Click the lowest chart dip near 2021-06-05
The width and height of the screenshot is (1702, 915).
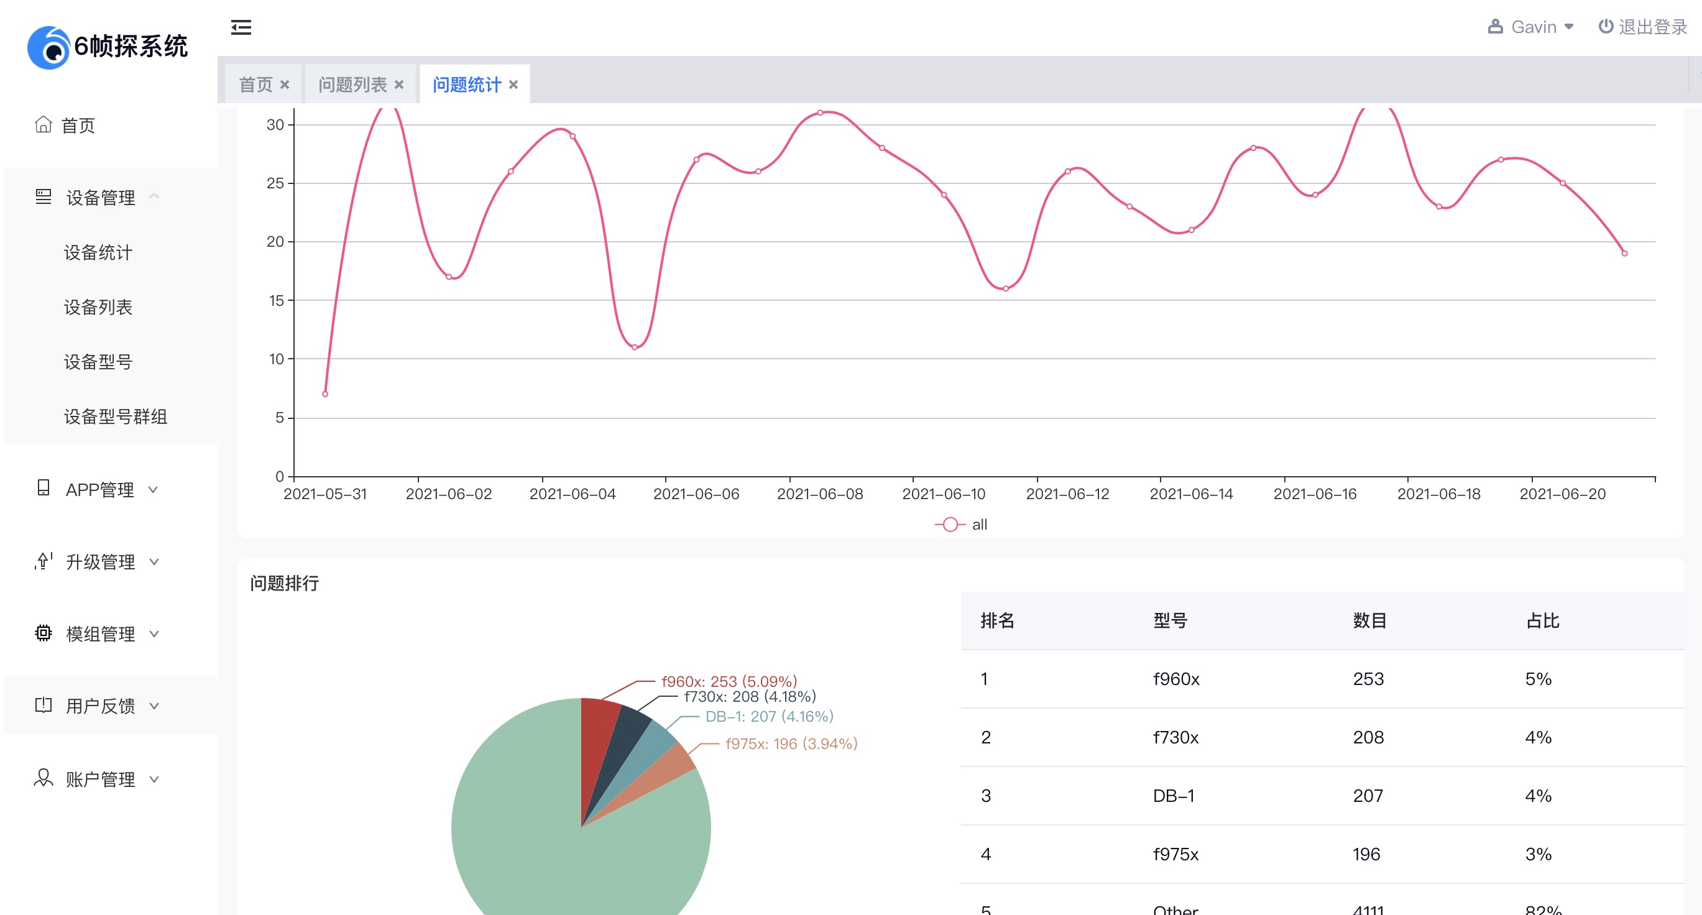[x=634, y=347]
